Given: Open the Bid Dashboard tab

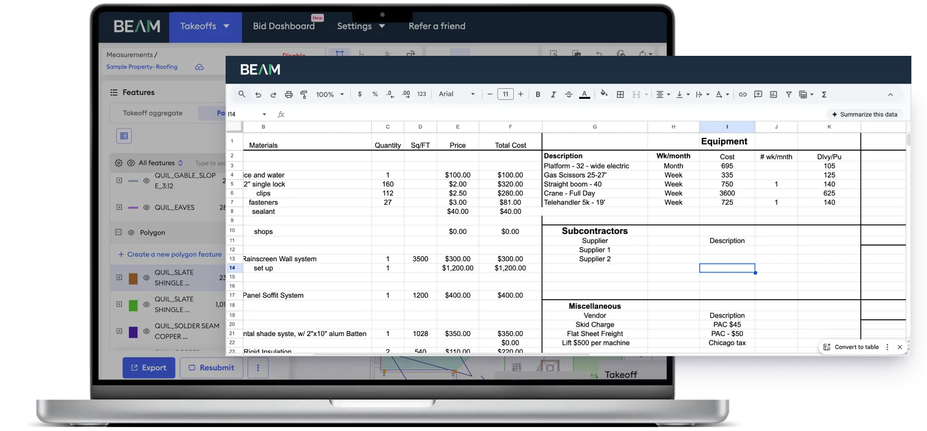Looking at the screenshot, I should click(284, 26).
